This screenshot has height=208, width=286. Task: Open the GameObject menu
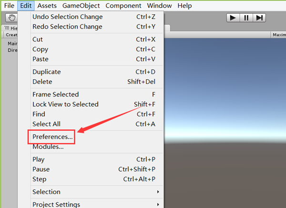(x=81, y=6)
